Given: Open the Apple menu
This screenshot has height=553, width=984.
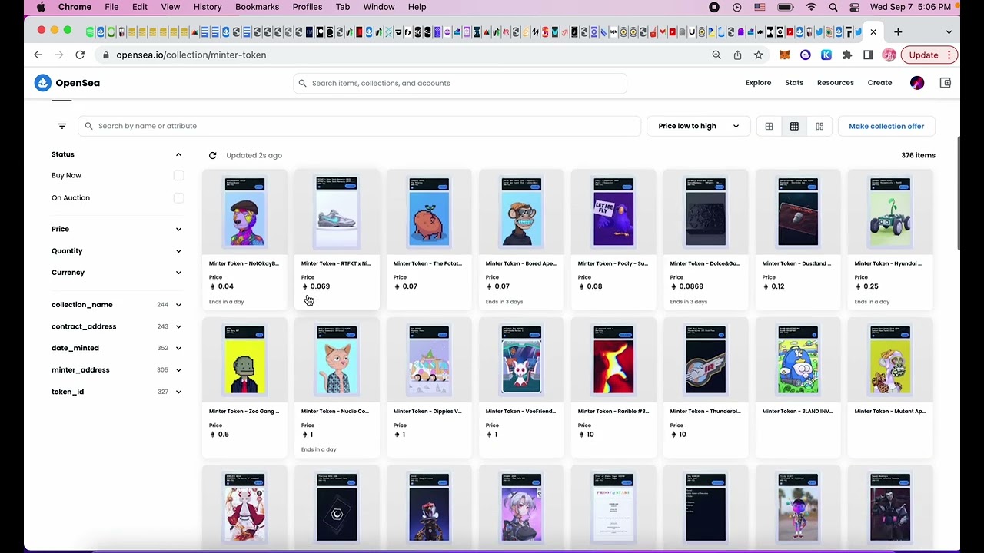Looking at the screenshot, I should [41, 7].
